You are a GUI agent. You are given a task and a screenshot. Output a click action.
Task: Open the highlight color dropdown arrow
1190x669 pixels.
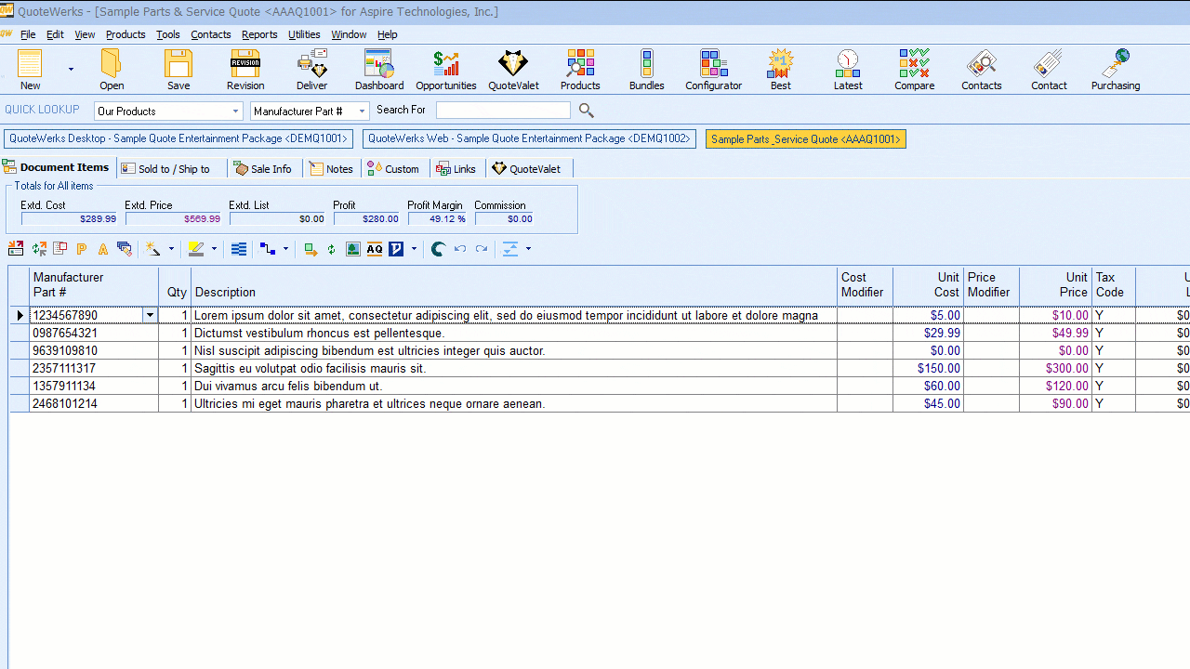pos(214,249)
